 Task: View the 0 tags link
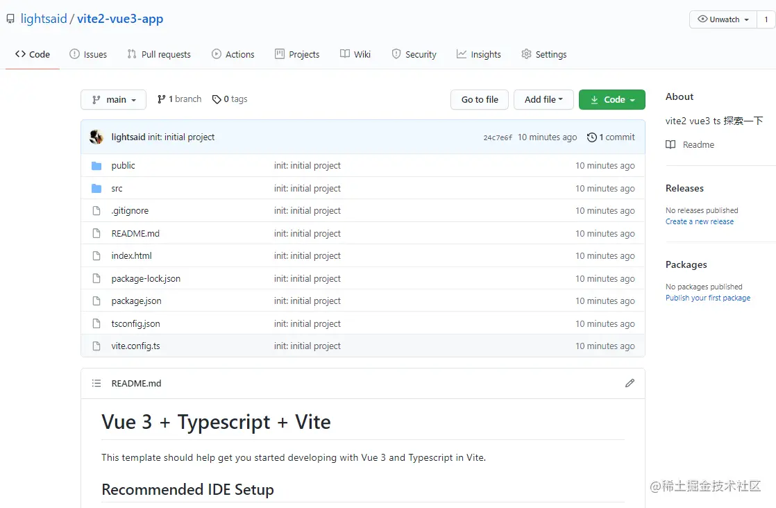click(x=230, y=99)
